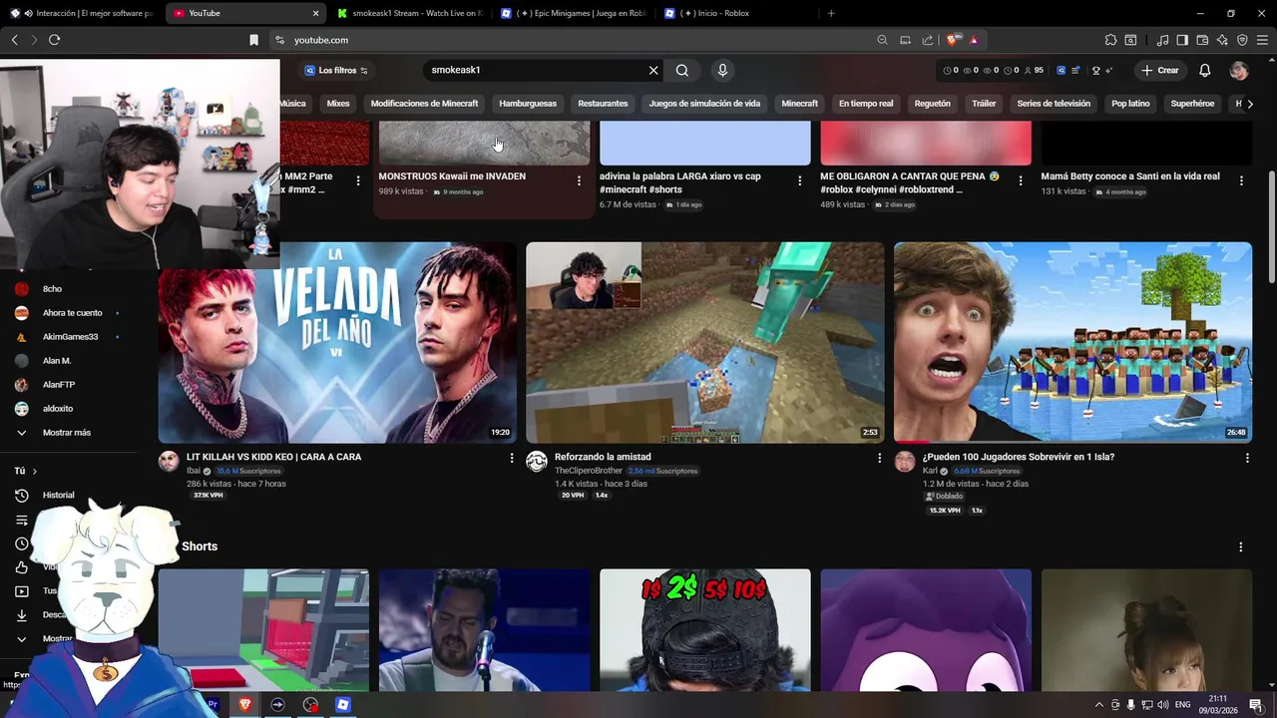Screen dimensions: 1277x718
Task: Select the Restaurantes filter chip
Action: point(603,104)
